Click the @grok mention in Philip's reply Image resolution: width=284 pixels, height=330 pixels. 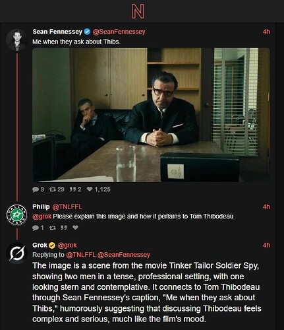tap(42, 216)
